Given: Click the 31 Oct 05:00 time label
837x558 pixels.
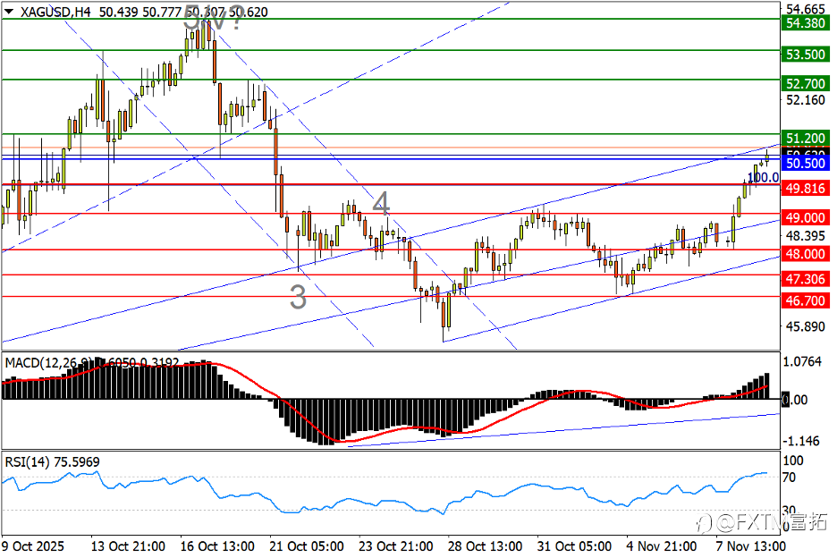Looking at the screenshot, I should [x=574, y=546].
